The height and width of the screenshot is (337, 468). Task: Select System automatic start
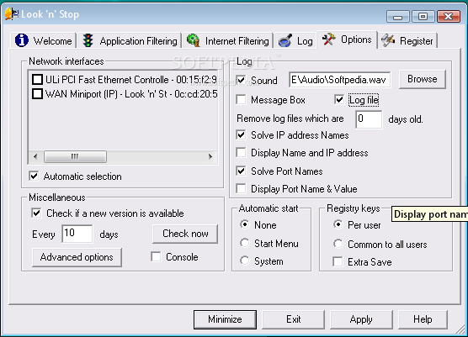point(245,261)
